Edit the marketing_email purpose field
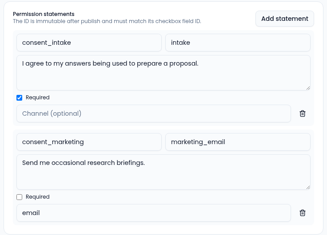This screenshot has width=327, height=235. [238, 142]
